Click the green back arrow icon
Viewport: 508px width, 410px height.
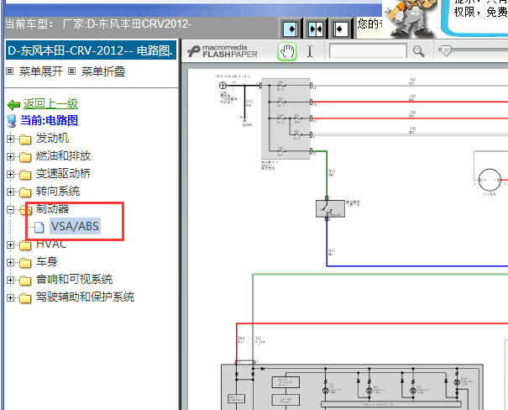pyautogui.click(x=13, y=105)
